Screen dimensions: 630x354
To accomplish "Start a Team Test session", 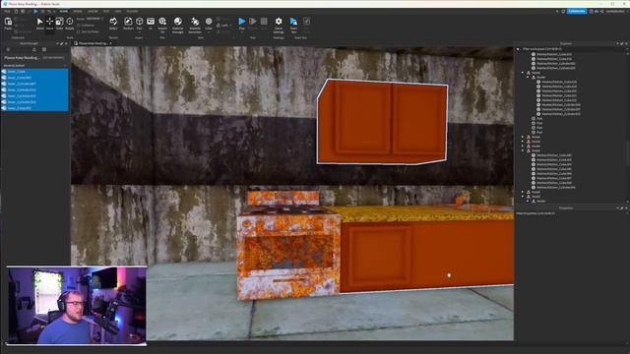I will [293, 24].
